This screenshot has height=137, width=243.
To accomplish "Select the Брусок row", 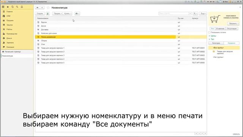I will tap(121, 22).
